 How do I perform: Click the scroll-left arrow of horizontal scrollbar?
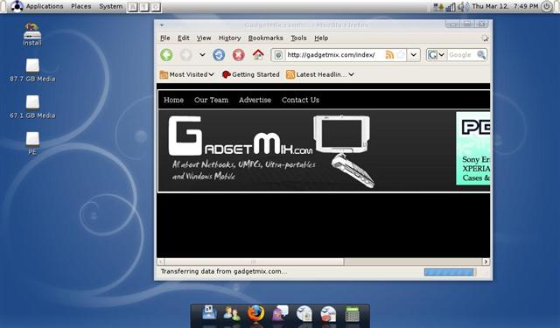click(x=161, y=262)
